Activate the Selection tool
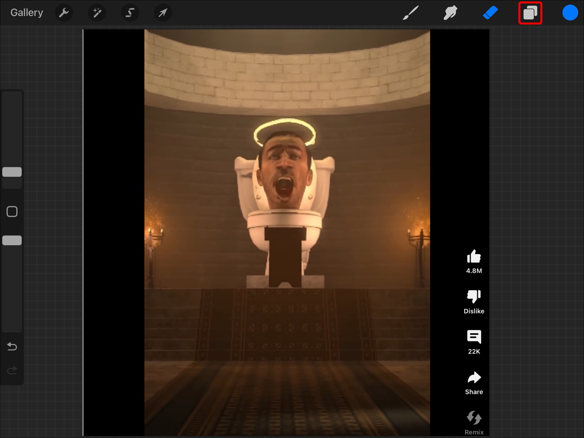The height and width of the screenshot is (438, 584). tap(130, 13)
